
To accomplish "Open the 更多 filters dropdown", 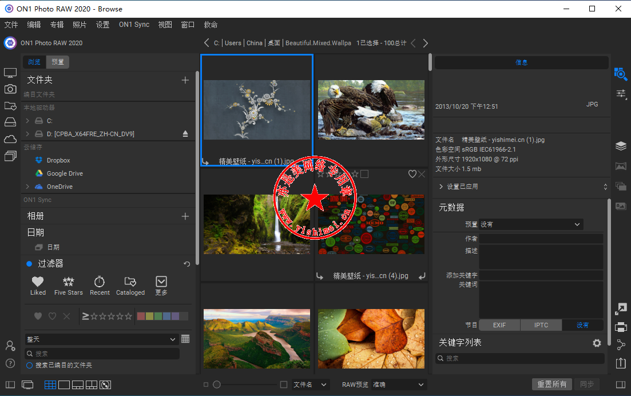I will [x=161, y=286].
